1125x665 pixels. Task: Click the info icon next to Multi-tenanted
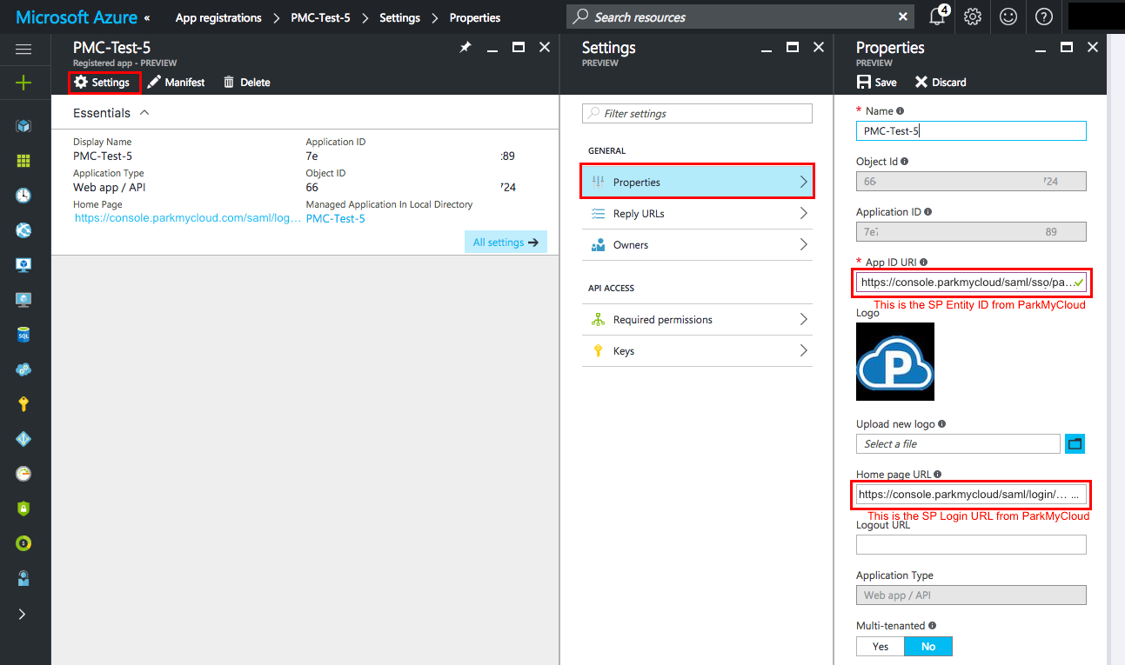tap(933, 626)
